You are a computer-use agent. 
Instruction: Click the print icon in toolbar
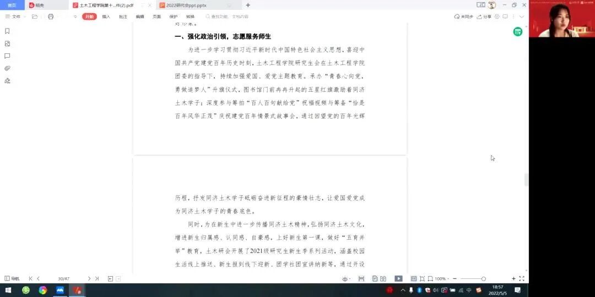[x=51, y=16]
